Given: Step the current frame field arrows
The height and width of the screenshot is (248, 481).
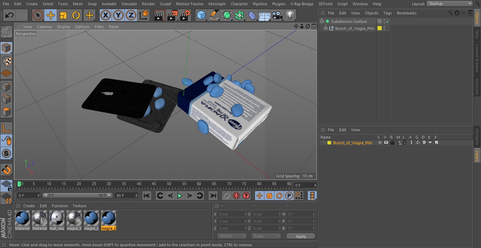Looking at the screenshot, I should tap(315, 185).
